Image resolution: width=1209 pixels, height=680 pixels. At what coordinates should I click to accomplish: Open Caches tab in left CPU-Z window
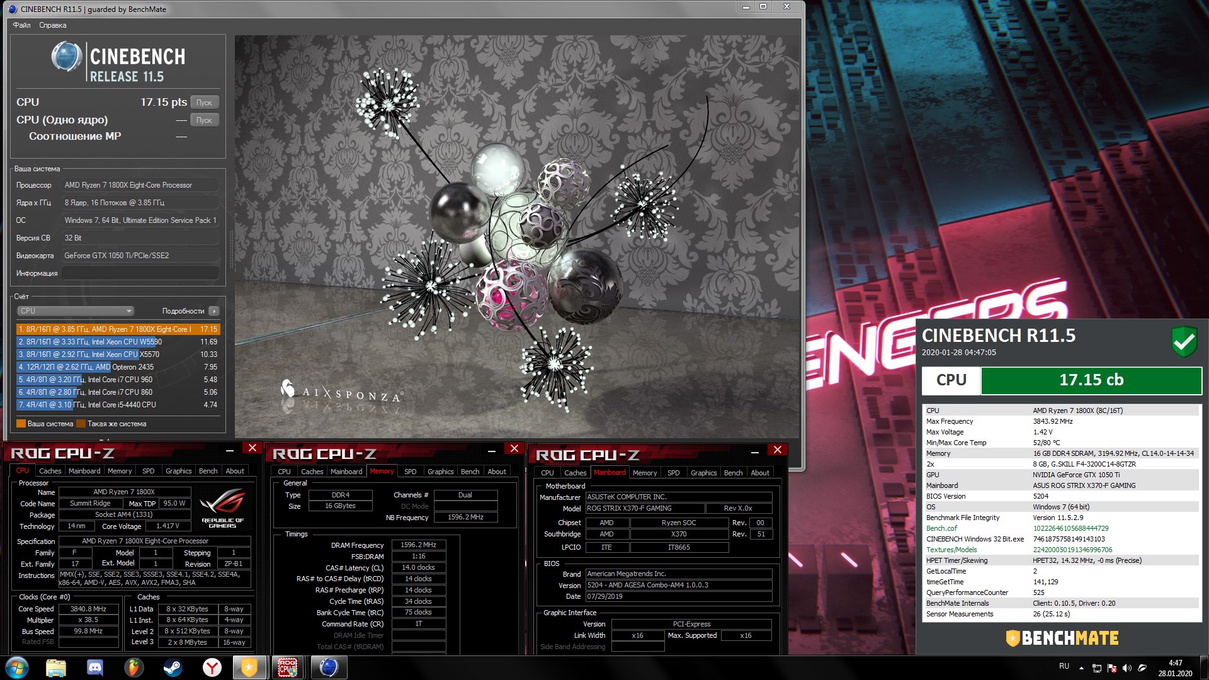coord(50,471)
